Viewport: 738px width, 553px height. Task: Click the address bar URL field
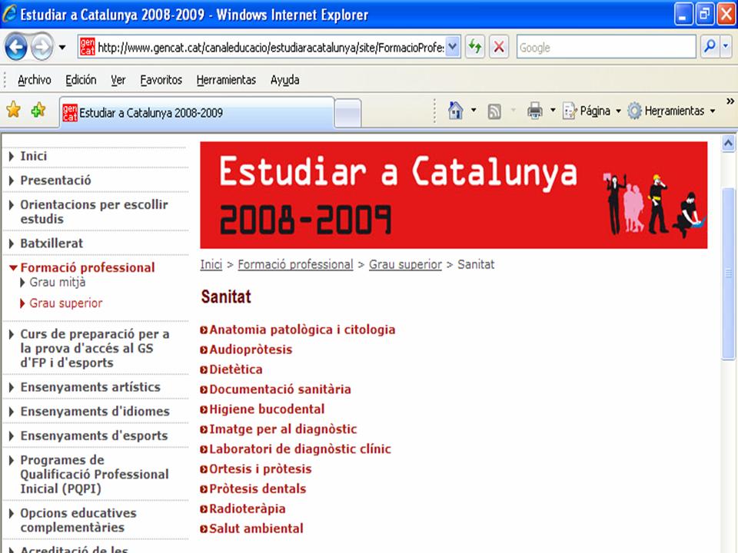(x=270, y=47)
